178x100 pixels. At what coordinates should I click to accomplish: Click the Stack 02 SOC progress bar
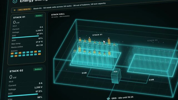[x=25, y=95]
